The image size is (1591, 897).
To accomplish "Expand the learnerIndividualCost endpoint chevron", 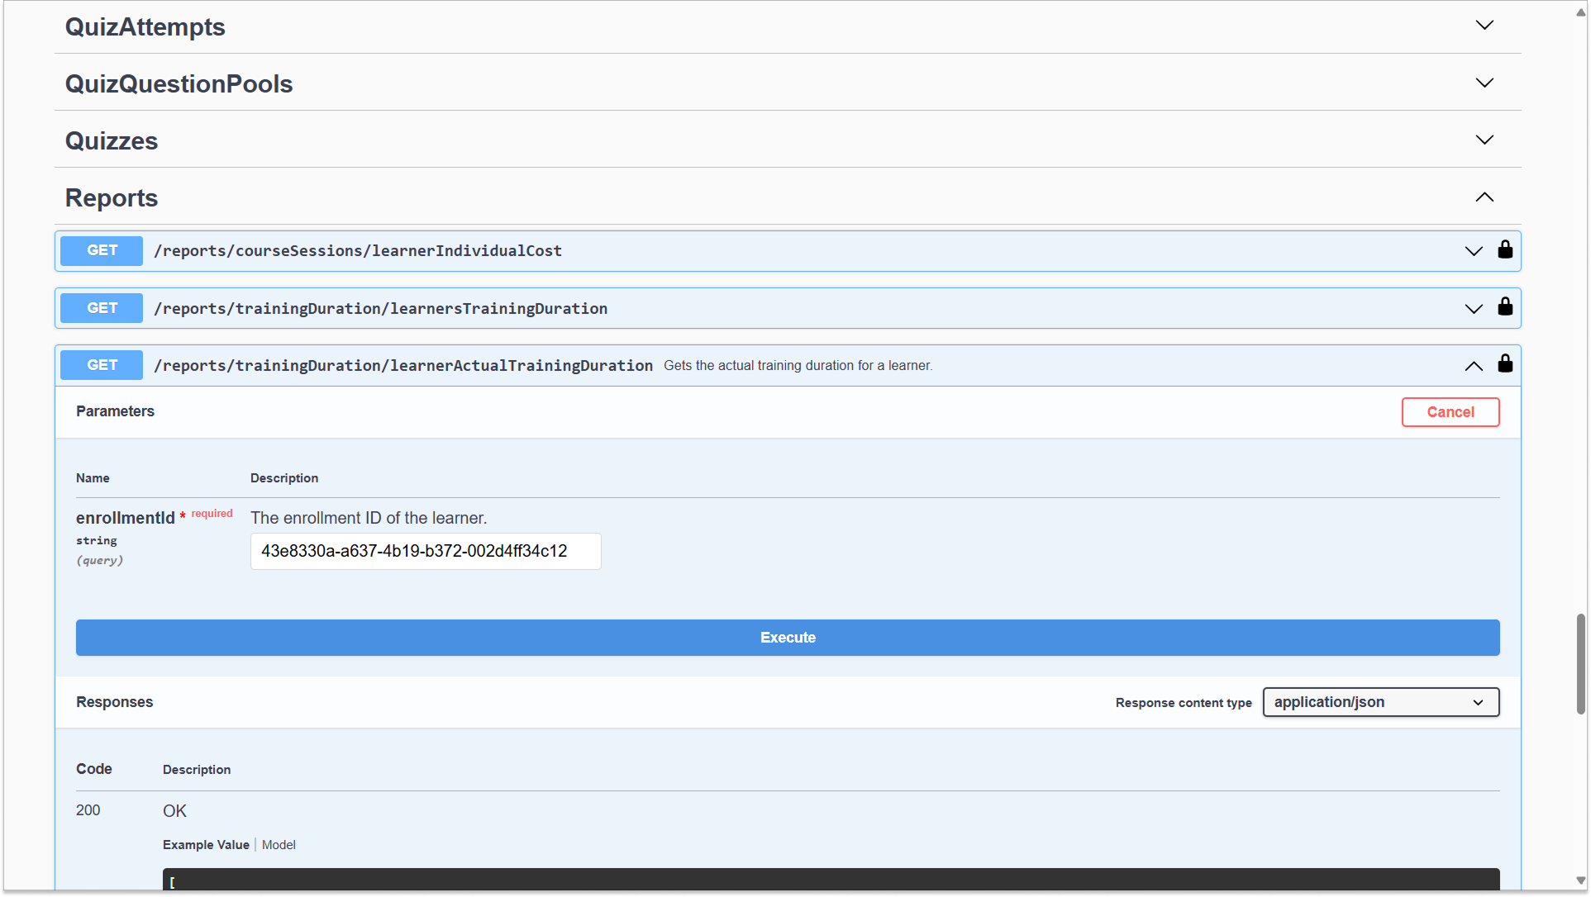I will click(1473, 251).
